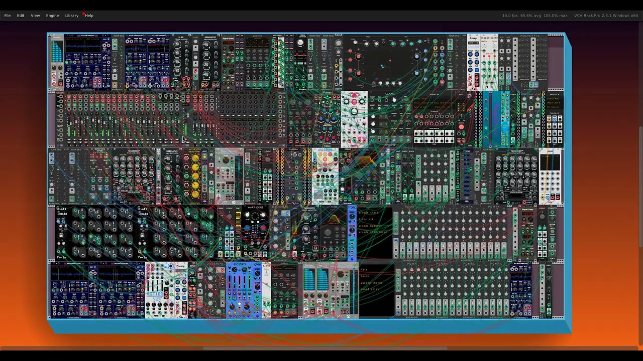Click the horizontal scrollbar at the bottom
The height and width of the screenshot is (361, 643).
pos(324,348)
